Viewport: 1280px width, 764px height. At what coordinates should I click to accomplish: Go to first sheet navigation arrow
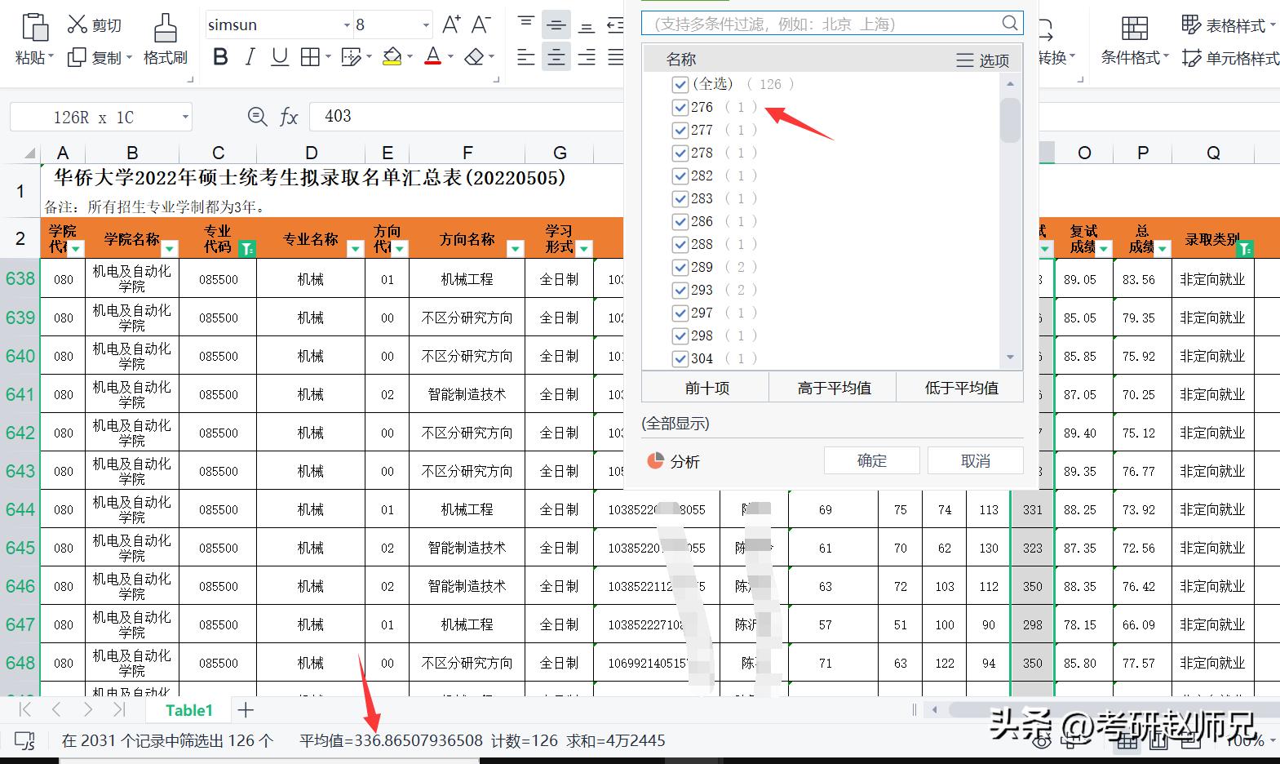click(24, 709)
